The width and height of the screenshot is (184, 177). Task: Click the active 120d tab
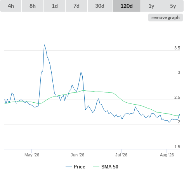click(x=127, y=6)
